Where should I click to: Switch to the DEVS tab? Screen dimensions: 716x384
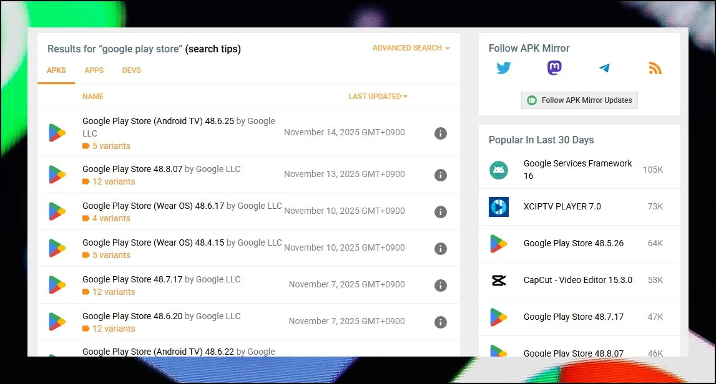[x=131, y=70]
